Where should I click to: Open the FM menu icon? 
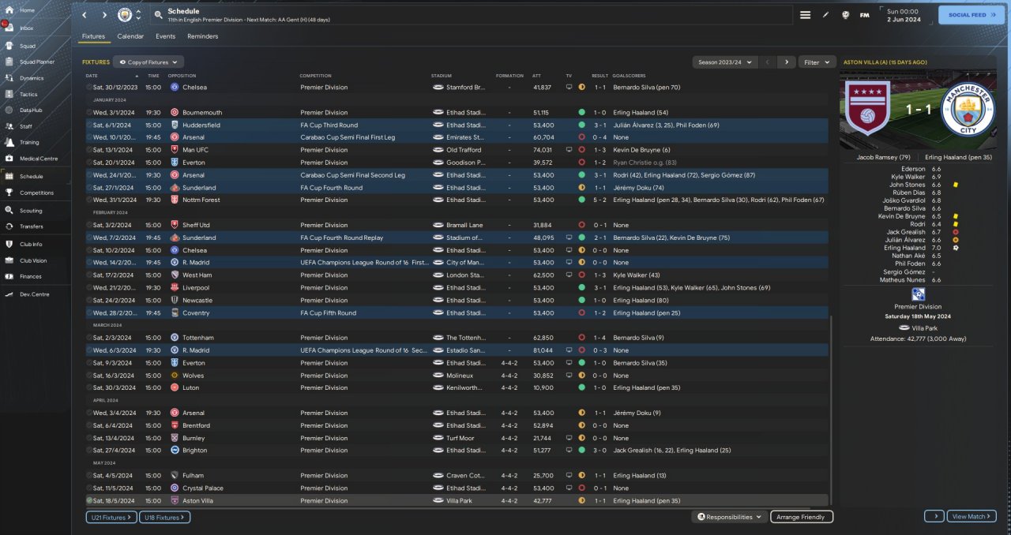point(864,15)
